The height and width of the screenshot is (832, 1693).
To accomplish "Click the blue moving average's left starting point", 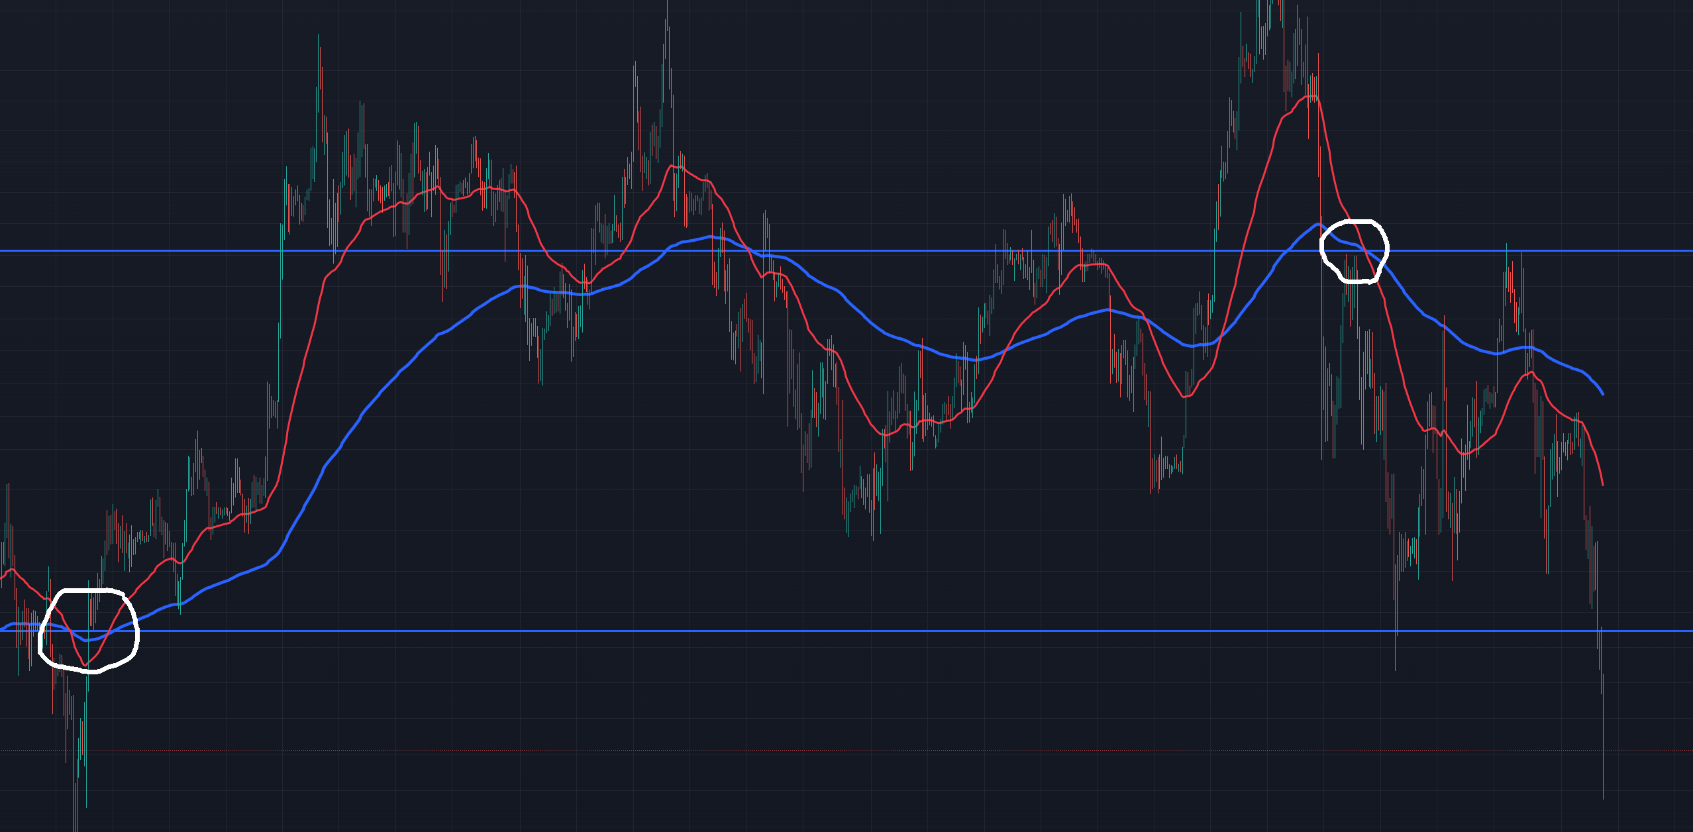I will pyautogui.click(x=2, y=629).
